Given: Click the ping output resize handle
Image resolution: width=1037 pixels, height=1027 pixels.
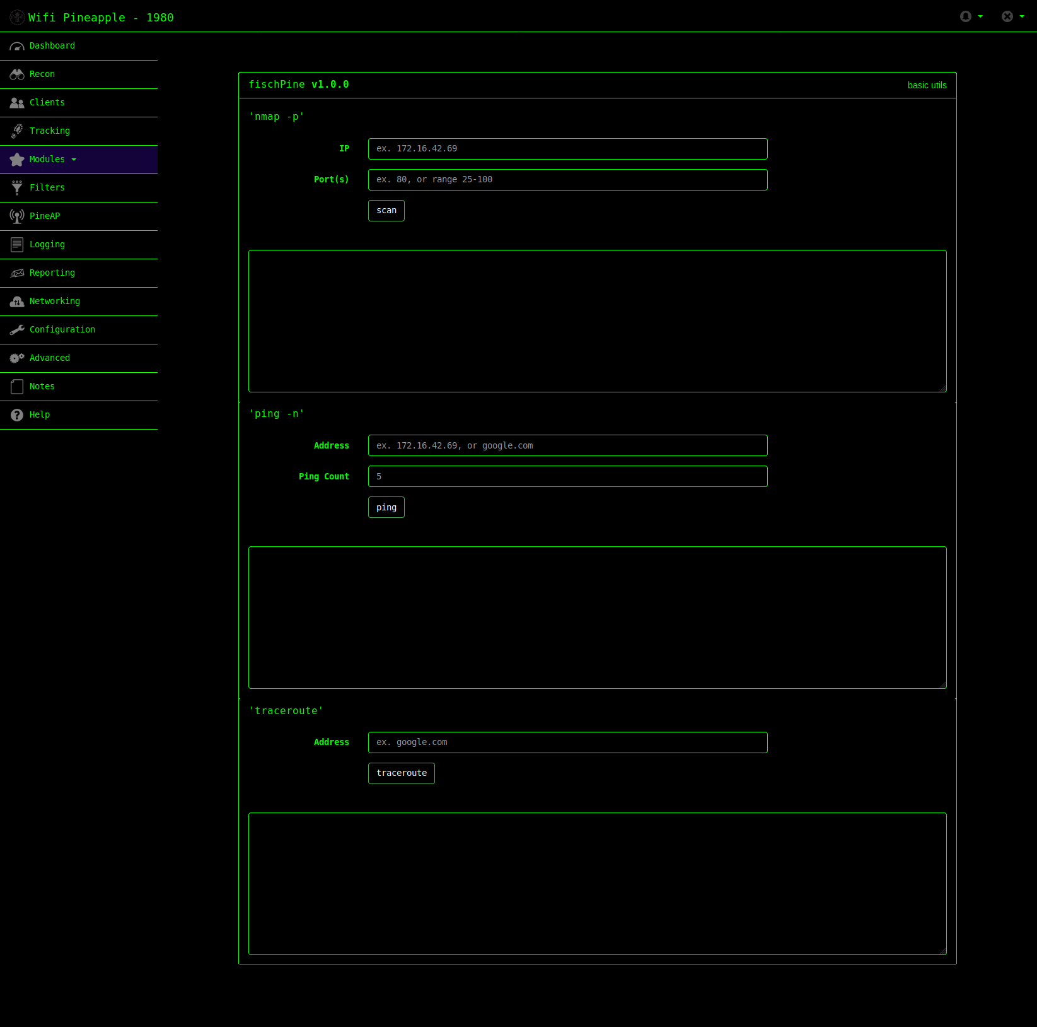Looking at the screenshot, I should (x=942, y=684).
